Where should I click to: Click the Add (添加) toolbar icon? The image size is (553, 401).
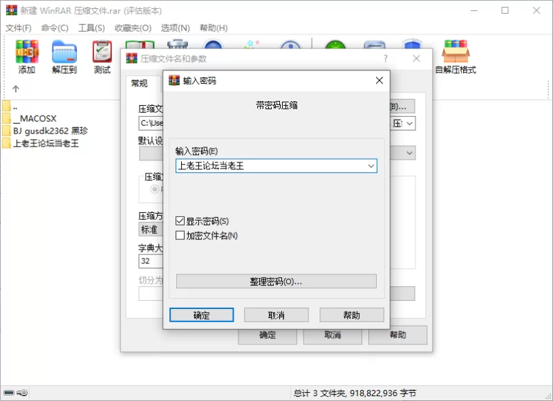click(27, 57)
